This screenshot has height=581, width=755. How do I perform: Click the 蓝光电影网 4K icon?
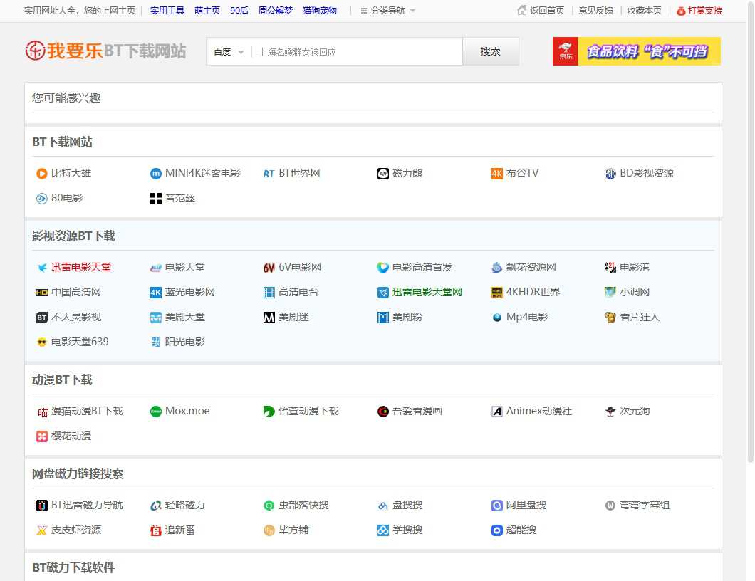[x=155, y=292]
